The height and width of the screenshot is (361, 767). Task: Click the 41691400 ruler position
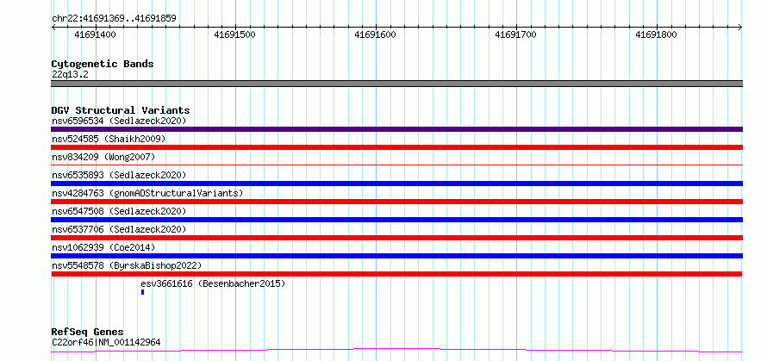pyautogui.click(x=95, y=34)
